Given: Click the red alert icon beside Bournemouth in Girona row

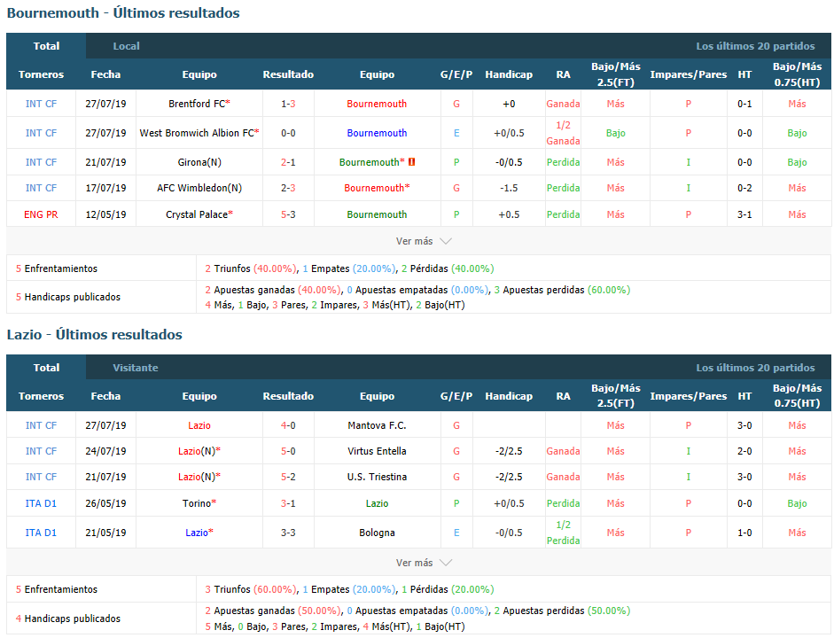Looking at the screenshot, I should [x=411, y=162].
